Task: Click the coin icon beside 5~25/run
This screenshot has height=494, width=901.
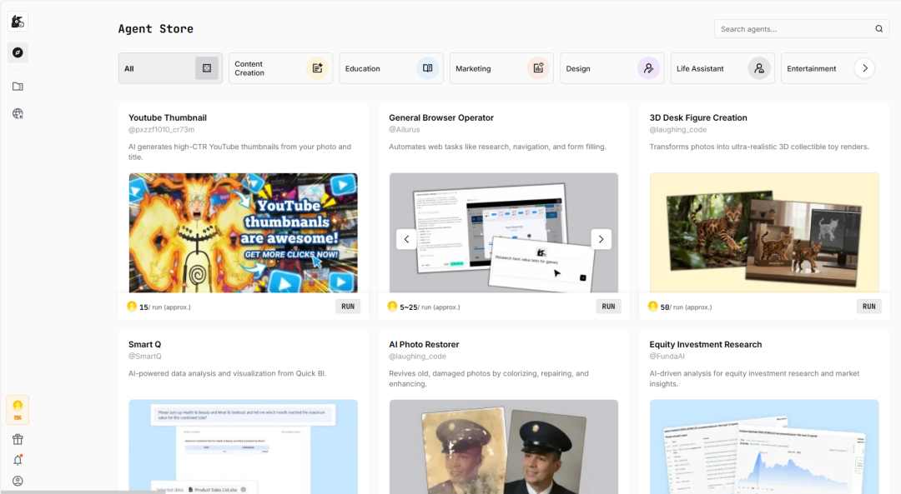Action: point(392,307)
